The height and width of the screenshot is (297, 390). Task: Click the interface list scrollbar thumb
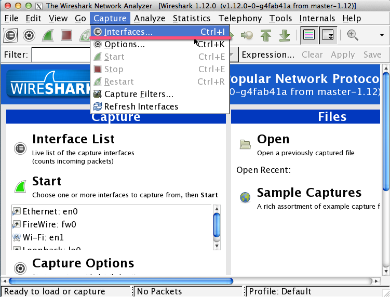pos(217,225)
